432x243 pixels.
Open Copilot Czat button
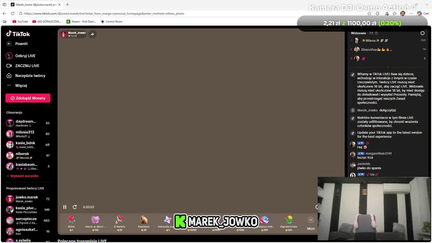coord(423,13)
